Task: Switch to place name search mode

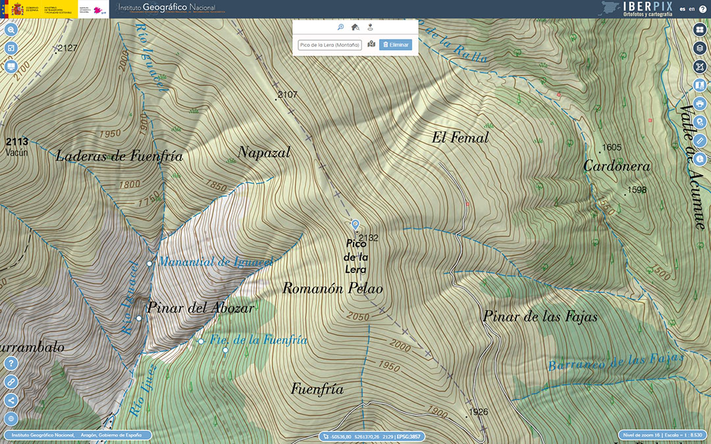Action: [340, 27]
